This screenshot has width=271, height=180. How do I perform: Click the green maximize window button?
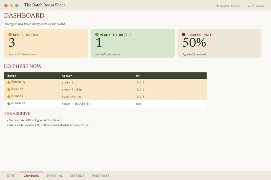tap(17, 5)
